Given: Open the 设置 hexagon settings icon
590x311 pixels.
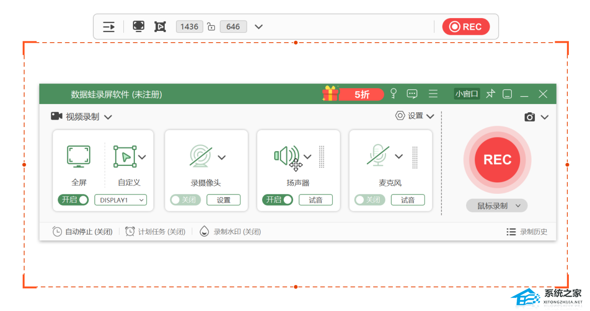Looking at the screenshot, I should [400, 116].
